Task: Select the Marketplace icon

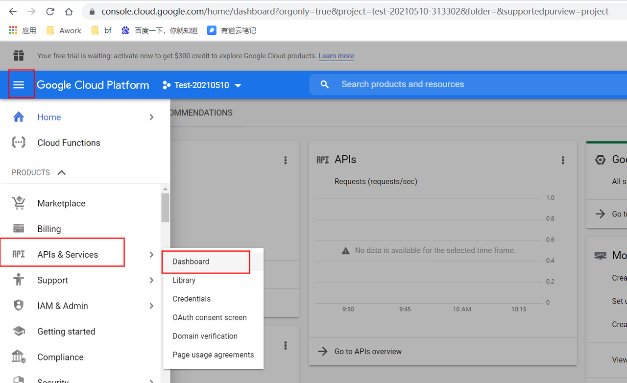Action: pyautogui.click(x=18, y=203)
